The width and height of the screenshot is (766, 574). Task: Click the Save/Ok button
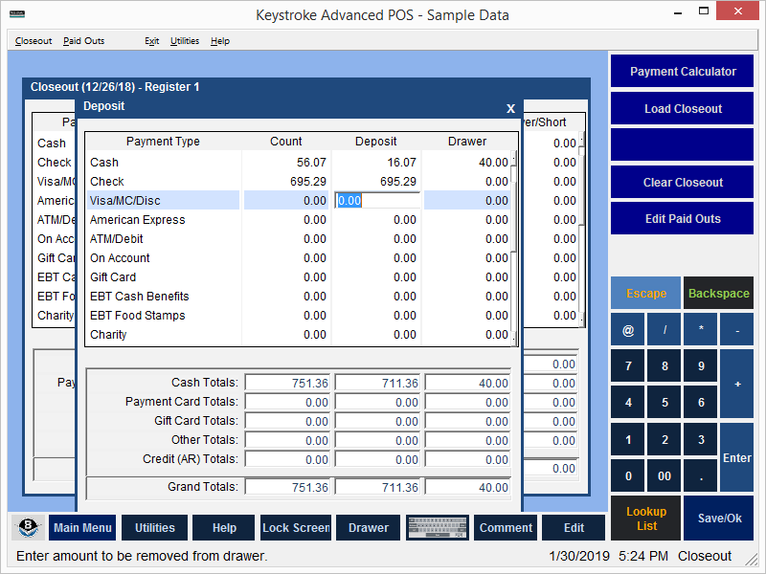719,519
